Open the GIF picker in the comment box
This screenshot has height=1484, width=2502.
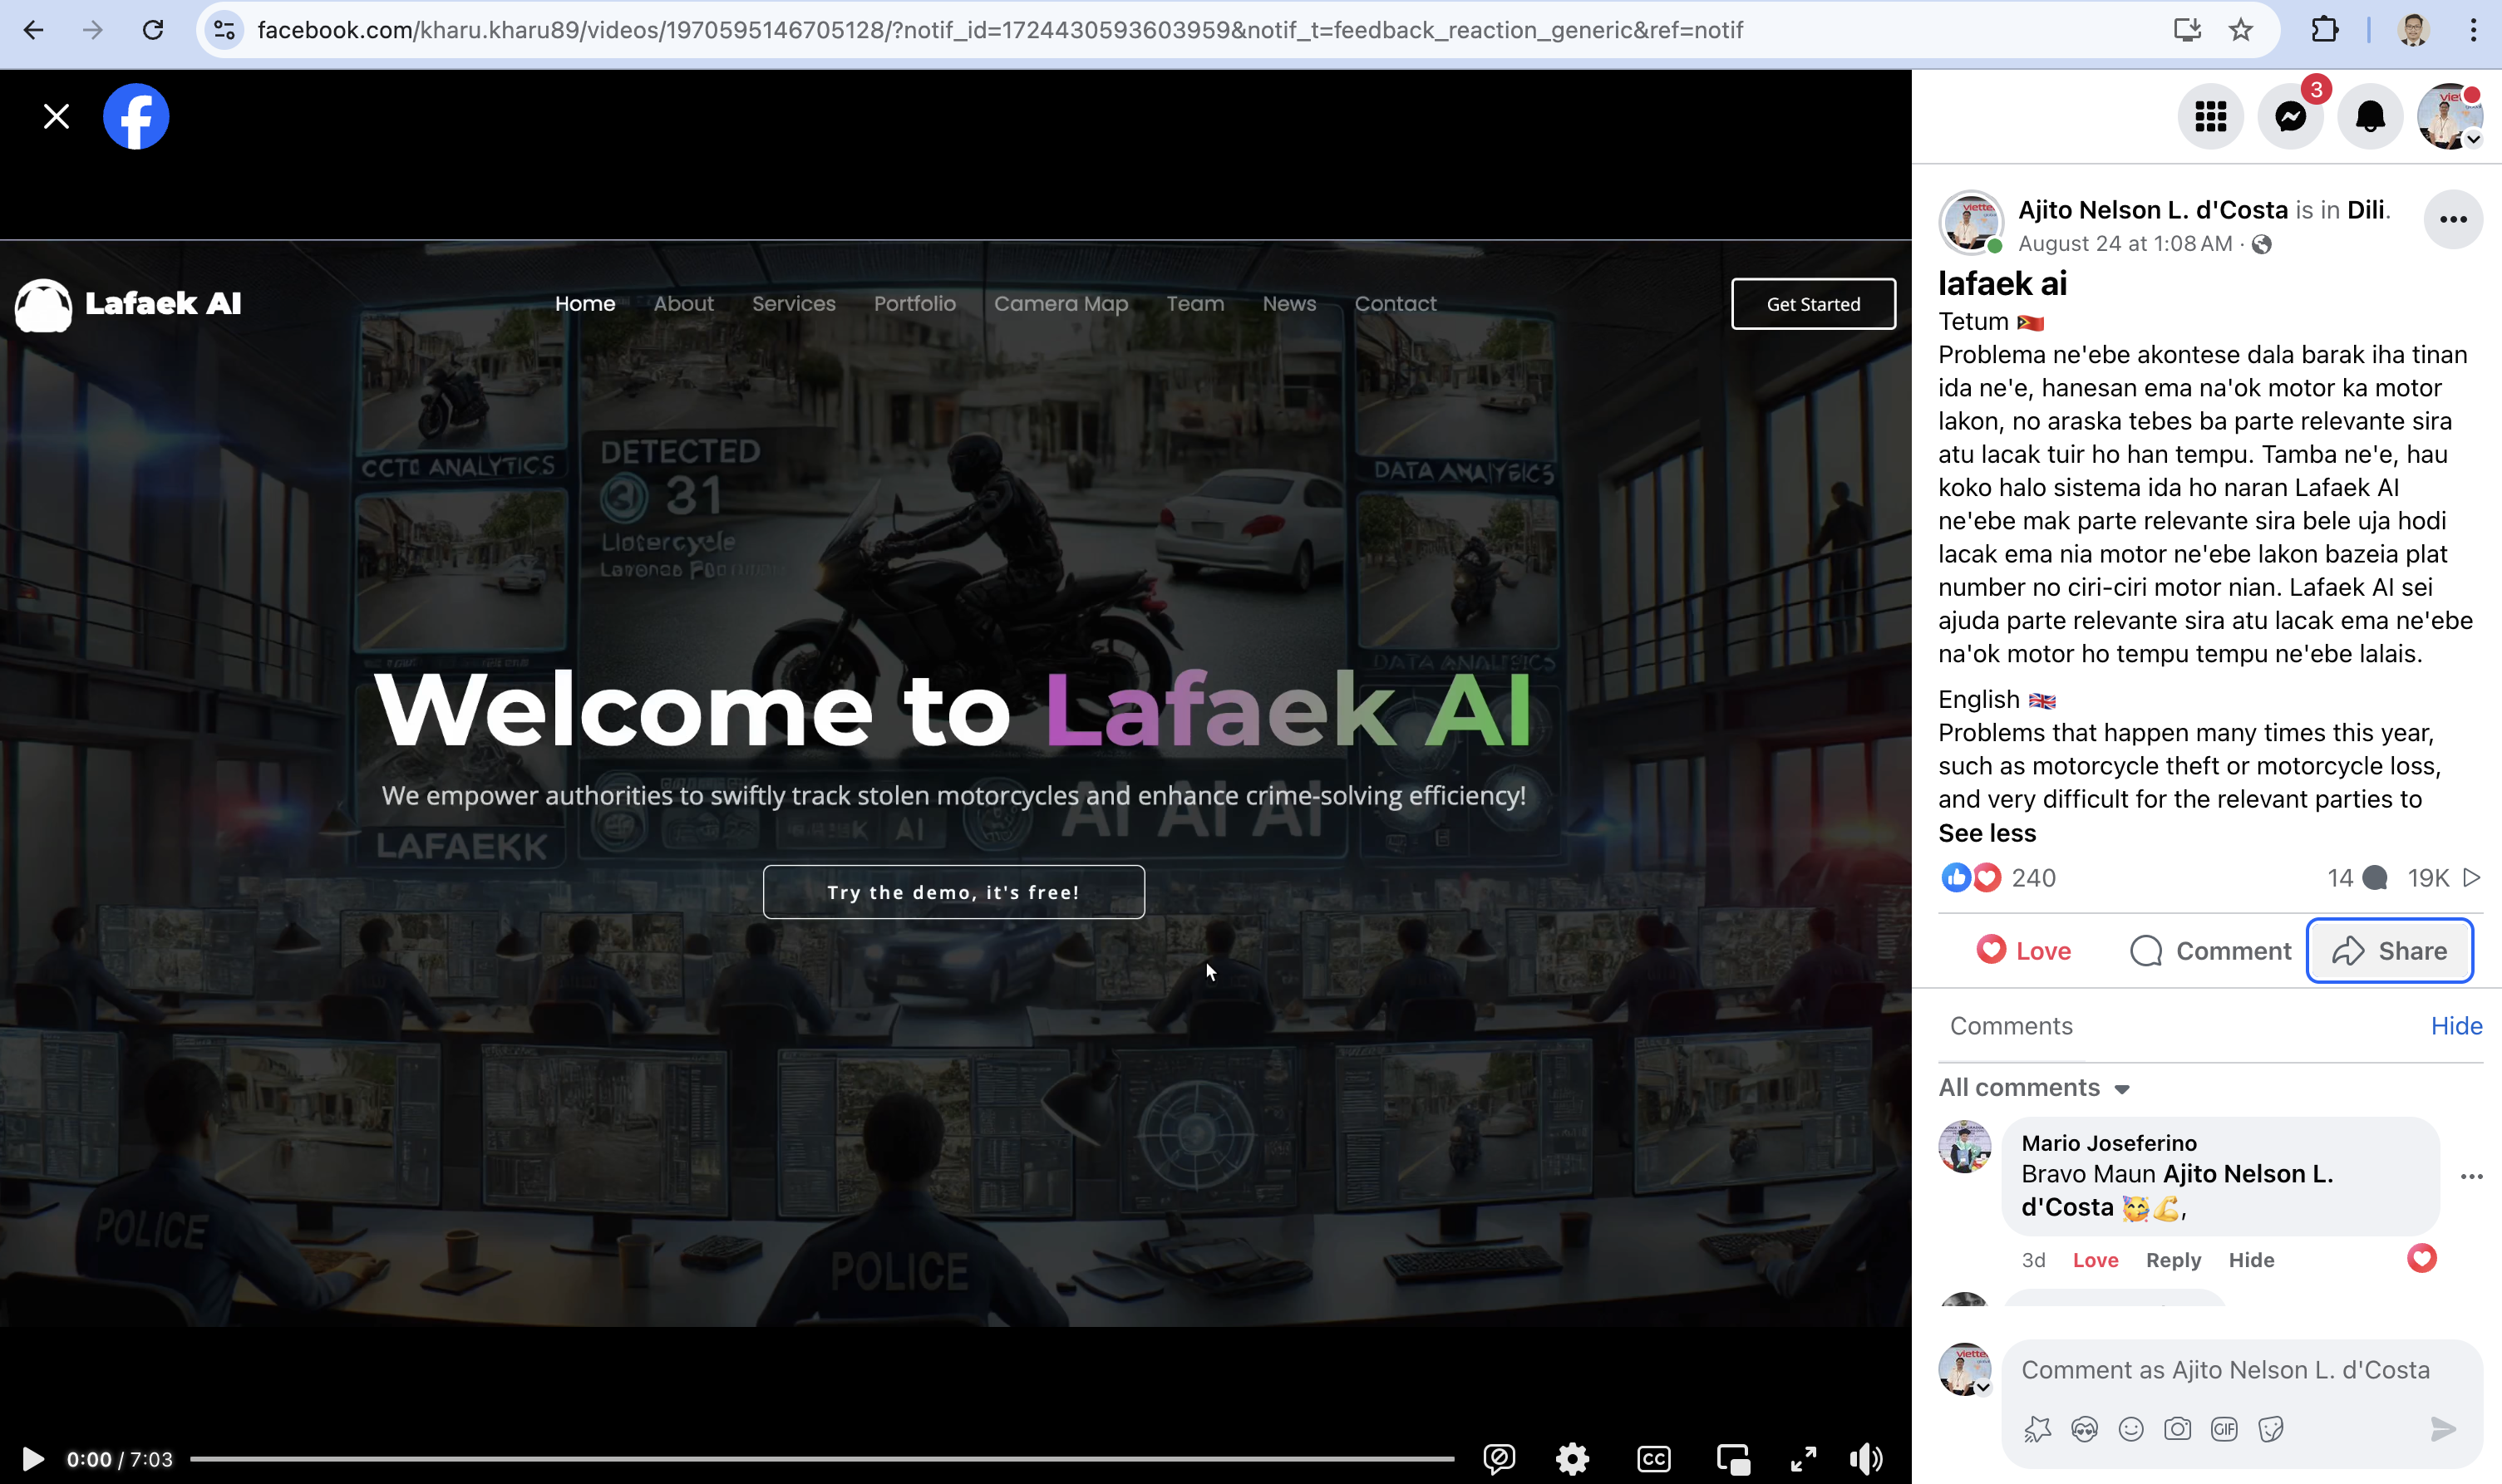point(2224,1428)
